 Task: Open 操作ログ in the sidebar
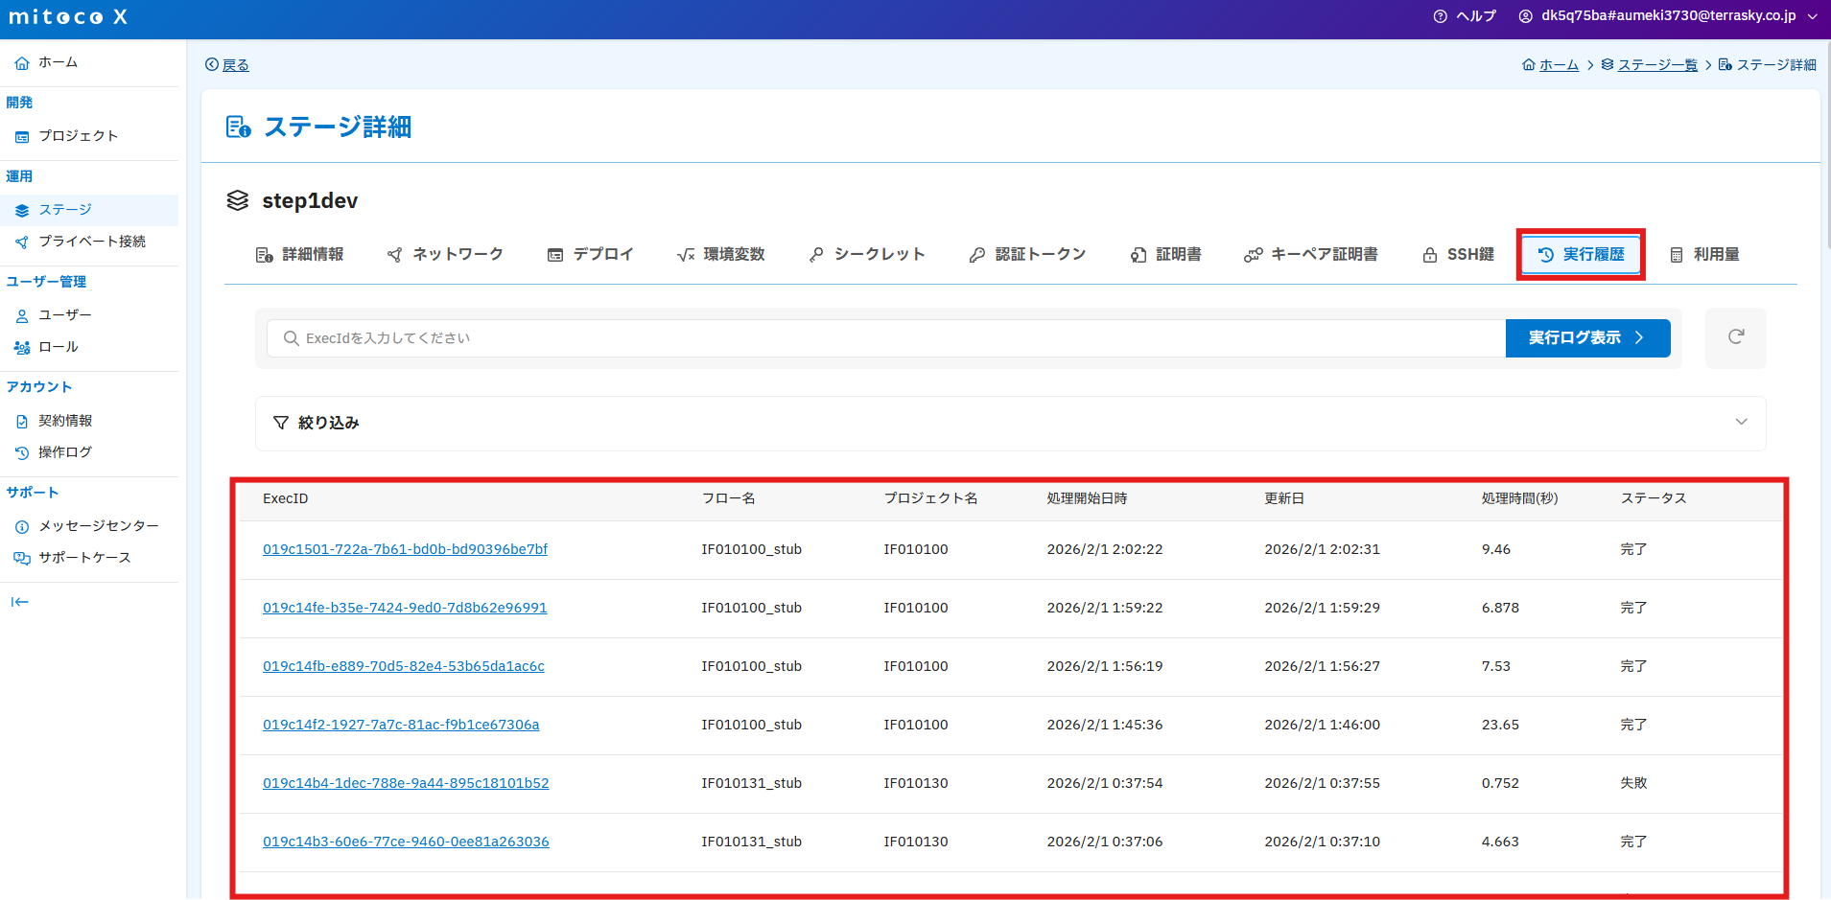[x=64, y=452]
